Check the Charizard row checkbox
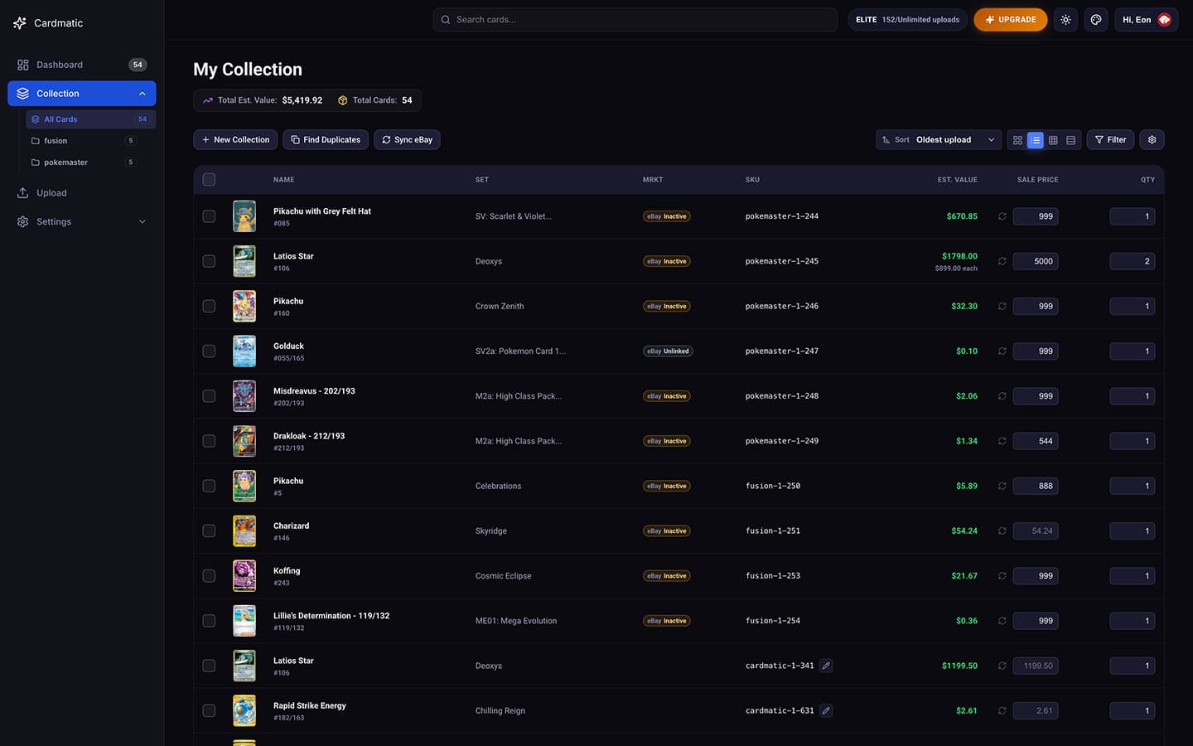This screenshot has width=1193, height=746. [x=209, y=531]
